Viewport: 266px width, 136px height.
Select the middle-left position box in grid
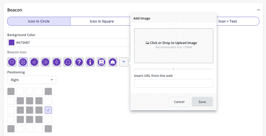[11, 110]
